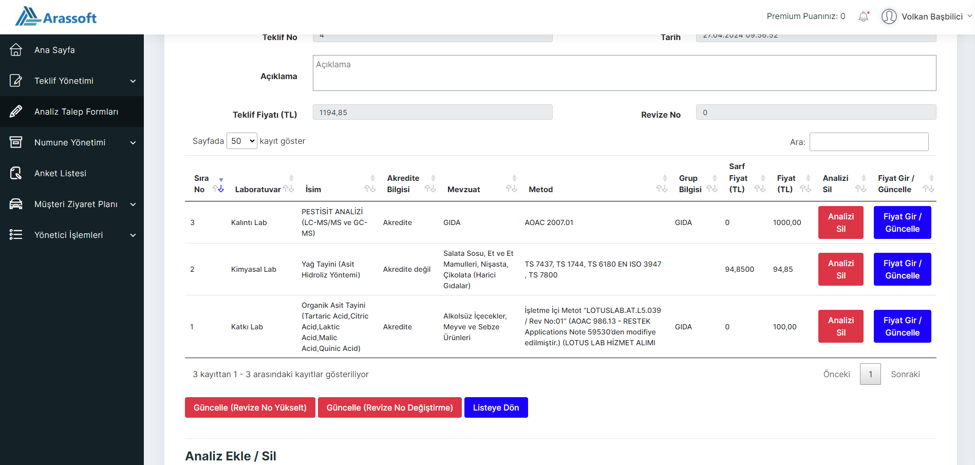Select pagination page 1
This screenshot has height=465, width=975.
click(870, 374)
